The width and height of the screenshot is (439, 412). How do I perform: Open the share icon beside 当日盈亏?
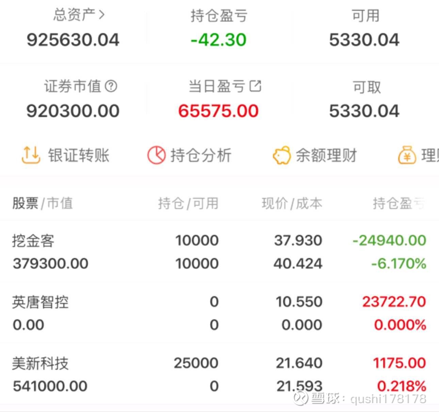(255, 86)
